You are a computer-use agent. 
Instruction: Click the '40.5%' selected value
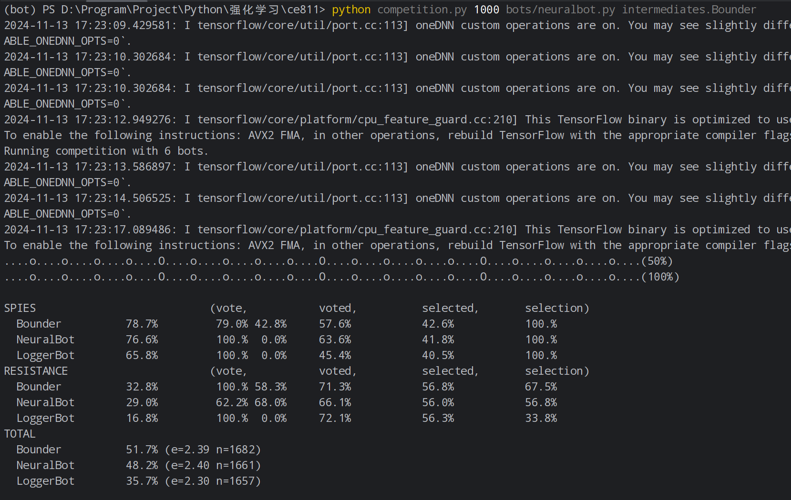pyautogui.click(x=438, y=355)
